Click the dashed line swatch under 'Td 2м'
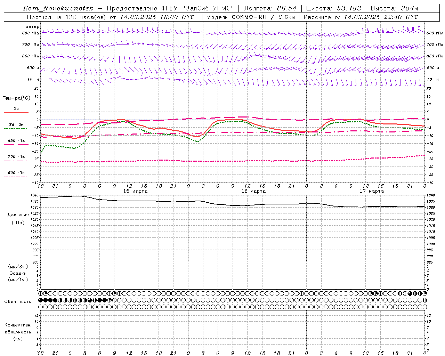 tap(16, 128)
